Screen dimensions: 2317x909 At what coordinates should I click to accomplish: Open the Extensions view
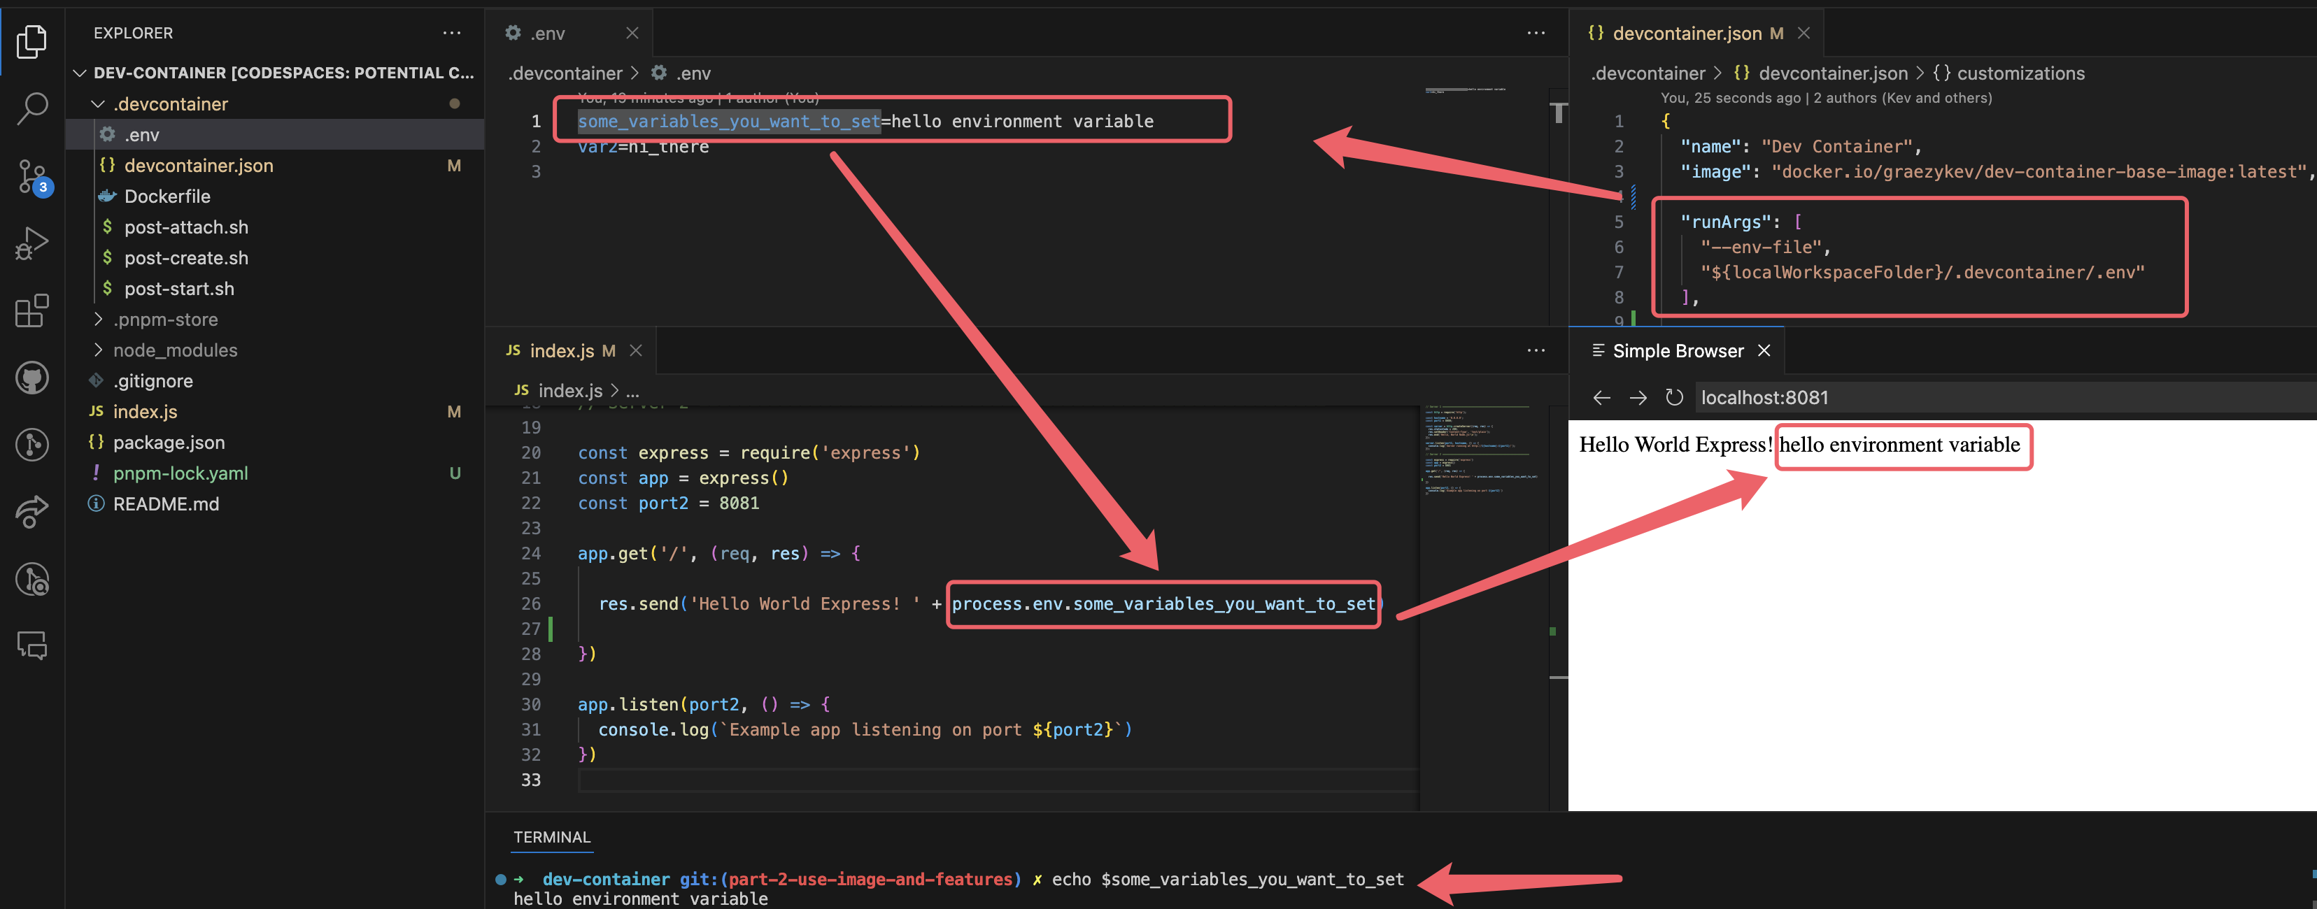point(32,310)
